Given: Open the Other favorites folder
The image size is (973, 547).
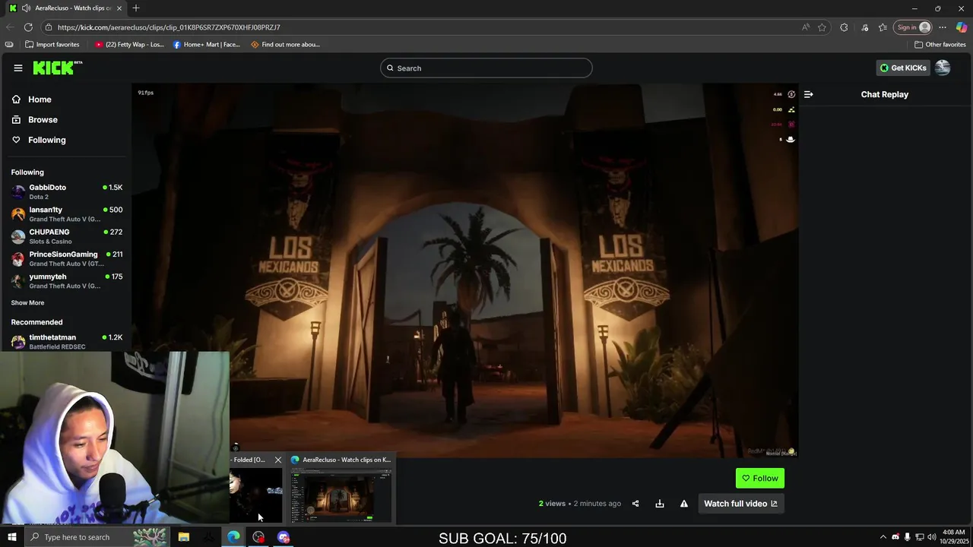Looking at the screenshot, I should (940, 44).
